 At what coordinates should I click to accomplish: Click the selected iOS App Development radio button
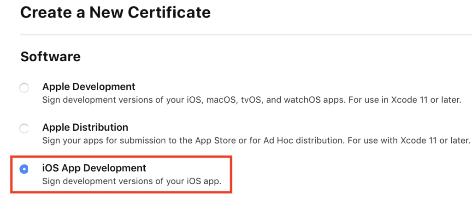[x=24, y=169]
